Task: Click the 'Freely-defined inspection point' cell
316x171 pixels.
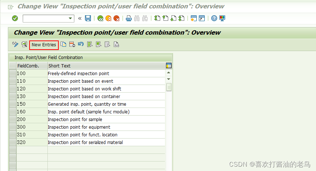Action: (x=106, y=74)
